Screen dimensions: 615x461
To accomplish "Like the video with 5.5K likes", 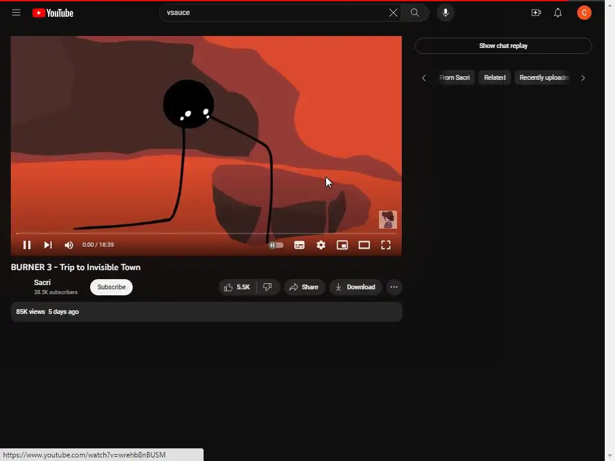I will click(x=237, y=288).
